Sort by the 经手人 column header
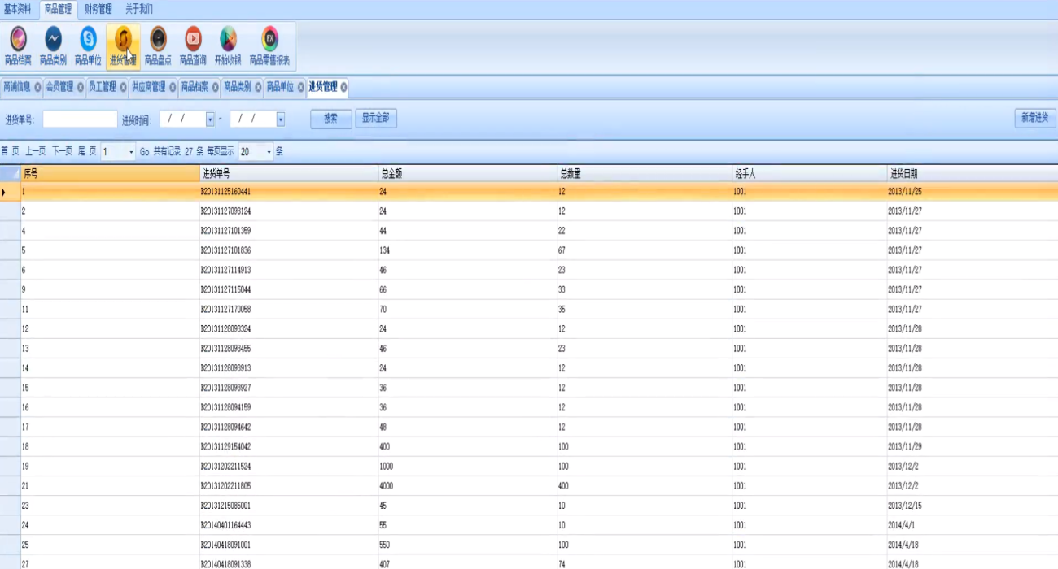1058x569 pixels. (x=810, y=173)
